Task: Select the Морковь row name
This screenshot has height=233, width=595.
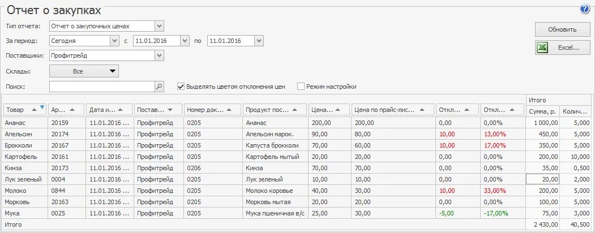Action: pos(16,202)
